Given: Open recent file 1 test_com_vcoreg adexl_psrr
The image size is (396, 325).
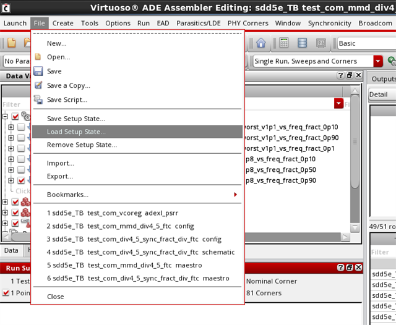Looking at the screenshot, I should click(x=137, y=213).
